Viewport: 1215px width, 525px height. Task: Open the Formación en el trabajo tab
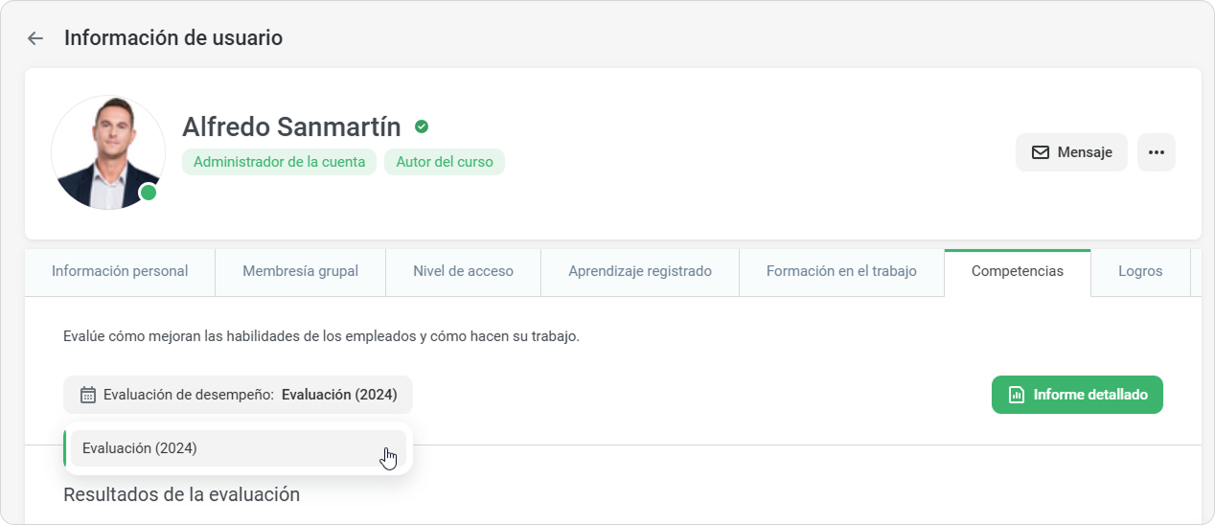coord(841,271)
